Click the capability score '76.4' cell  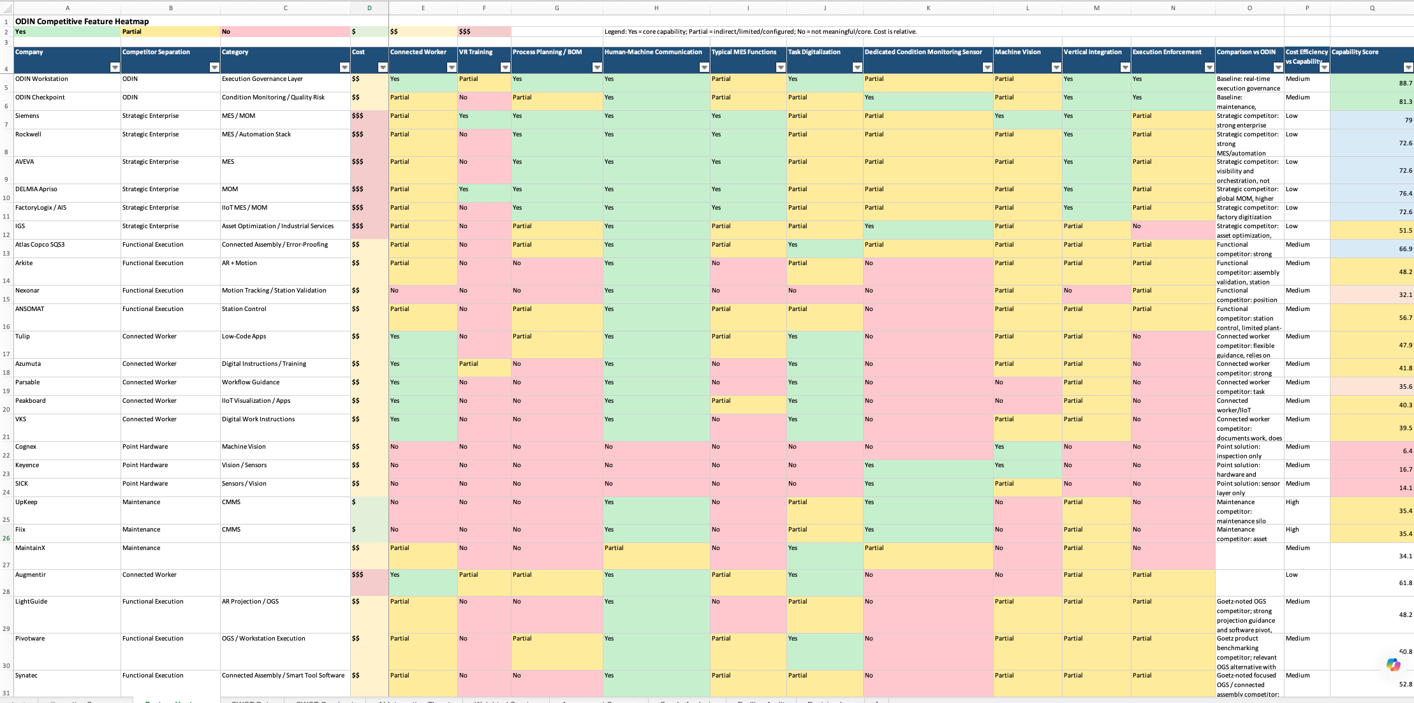coord(1371,193)
